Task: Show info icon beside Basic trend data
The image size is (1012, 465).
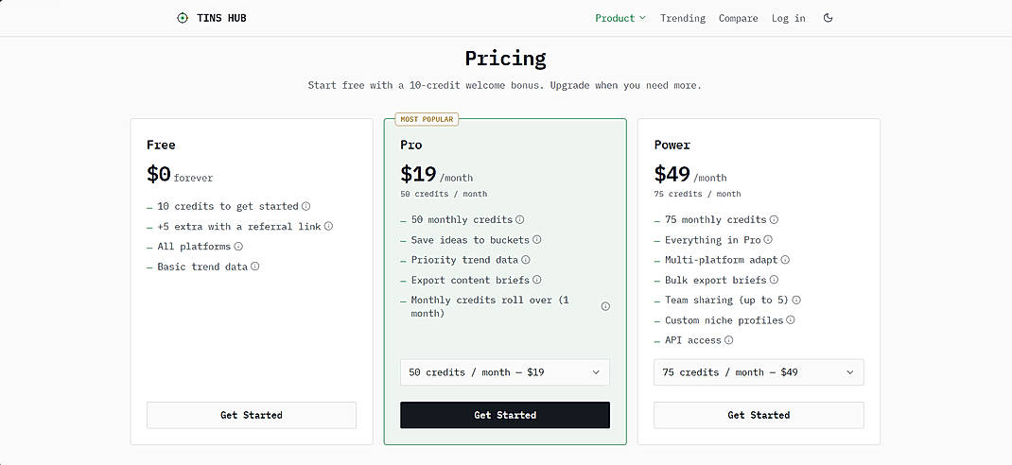Action: [255, 267]
